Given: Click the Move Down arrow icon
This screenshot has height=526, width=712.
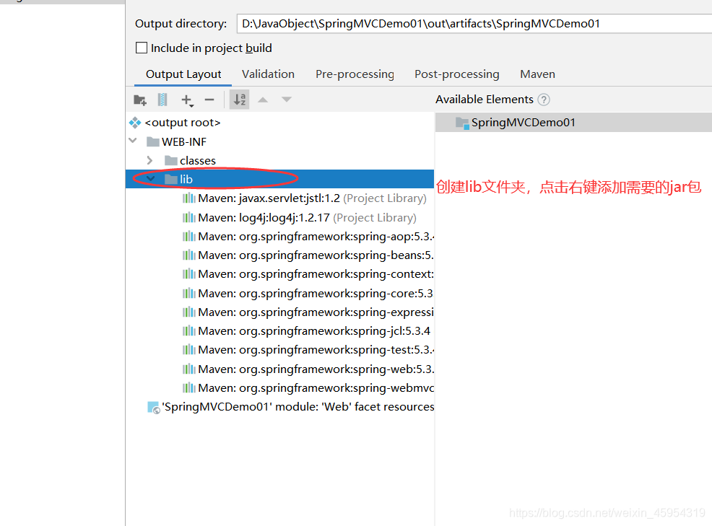Looking at the screenshot, I should [286, 100].
